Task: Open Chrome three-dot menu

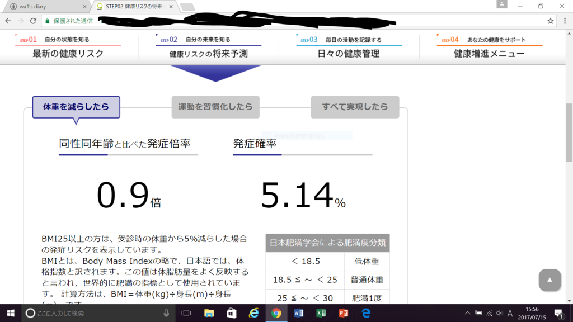Action: (565, 21)
